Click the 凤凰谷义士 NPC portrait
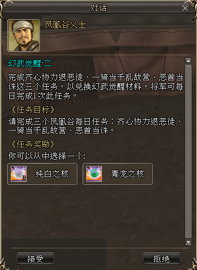 click(x=24, y=35)
